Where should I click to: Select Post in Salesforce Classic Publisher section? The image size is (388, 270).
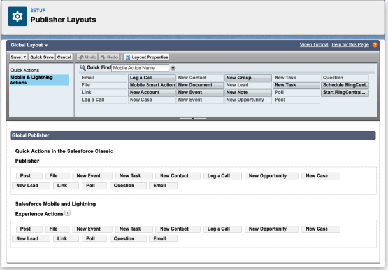[29, 176]
